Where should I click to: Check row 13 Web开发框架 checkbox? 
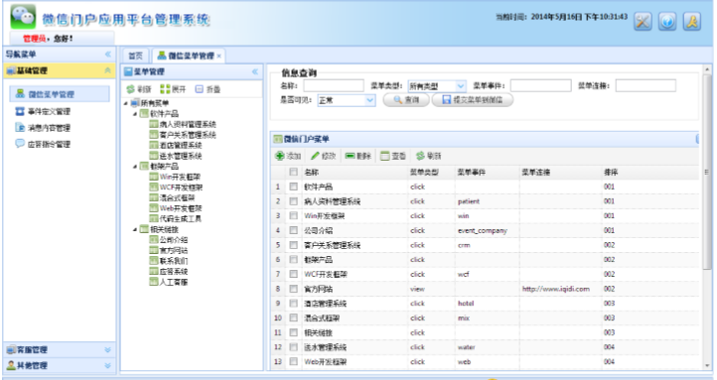pyautogui.click(x=294, y=362)
